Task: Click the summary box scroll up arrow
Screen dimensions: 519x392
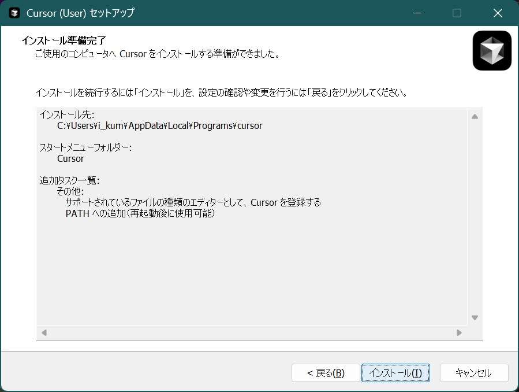Action: pyautogui.click(x=475, y=116)
